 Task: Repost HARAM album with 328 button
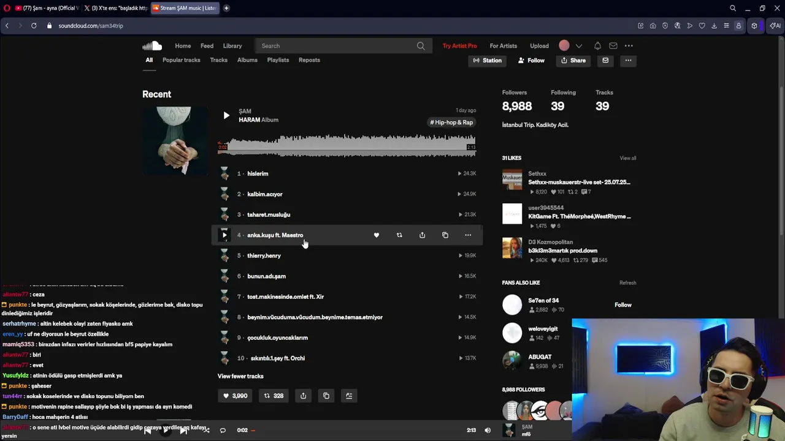(x=274, y=396)
